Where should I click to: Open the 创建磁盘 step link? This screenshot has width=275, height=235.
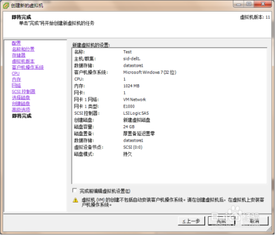click(x=21, y=104)
